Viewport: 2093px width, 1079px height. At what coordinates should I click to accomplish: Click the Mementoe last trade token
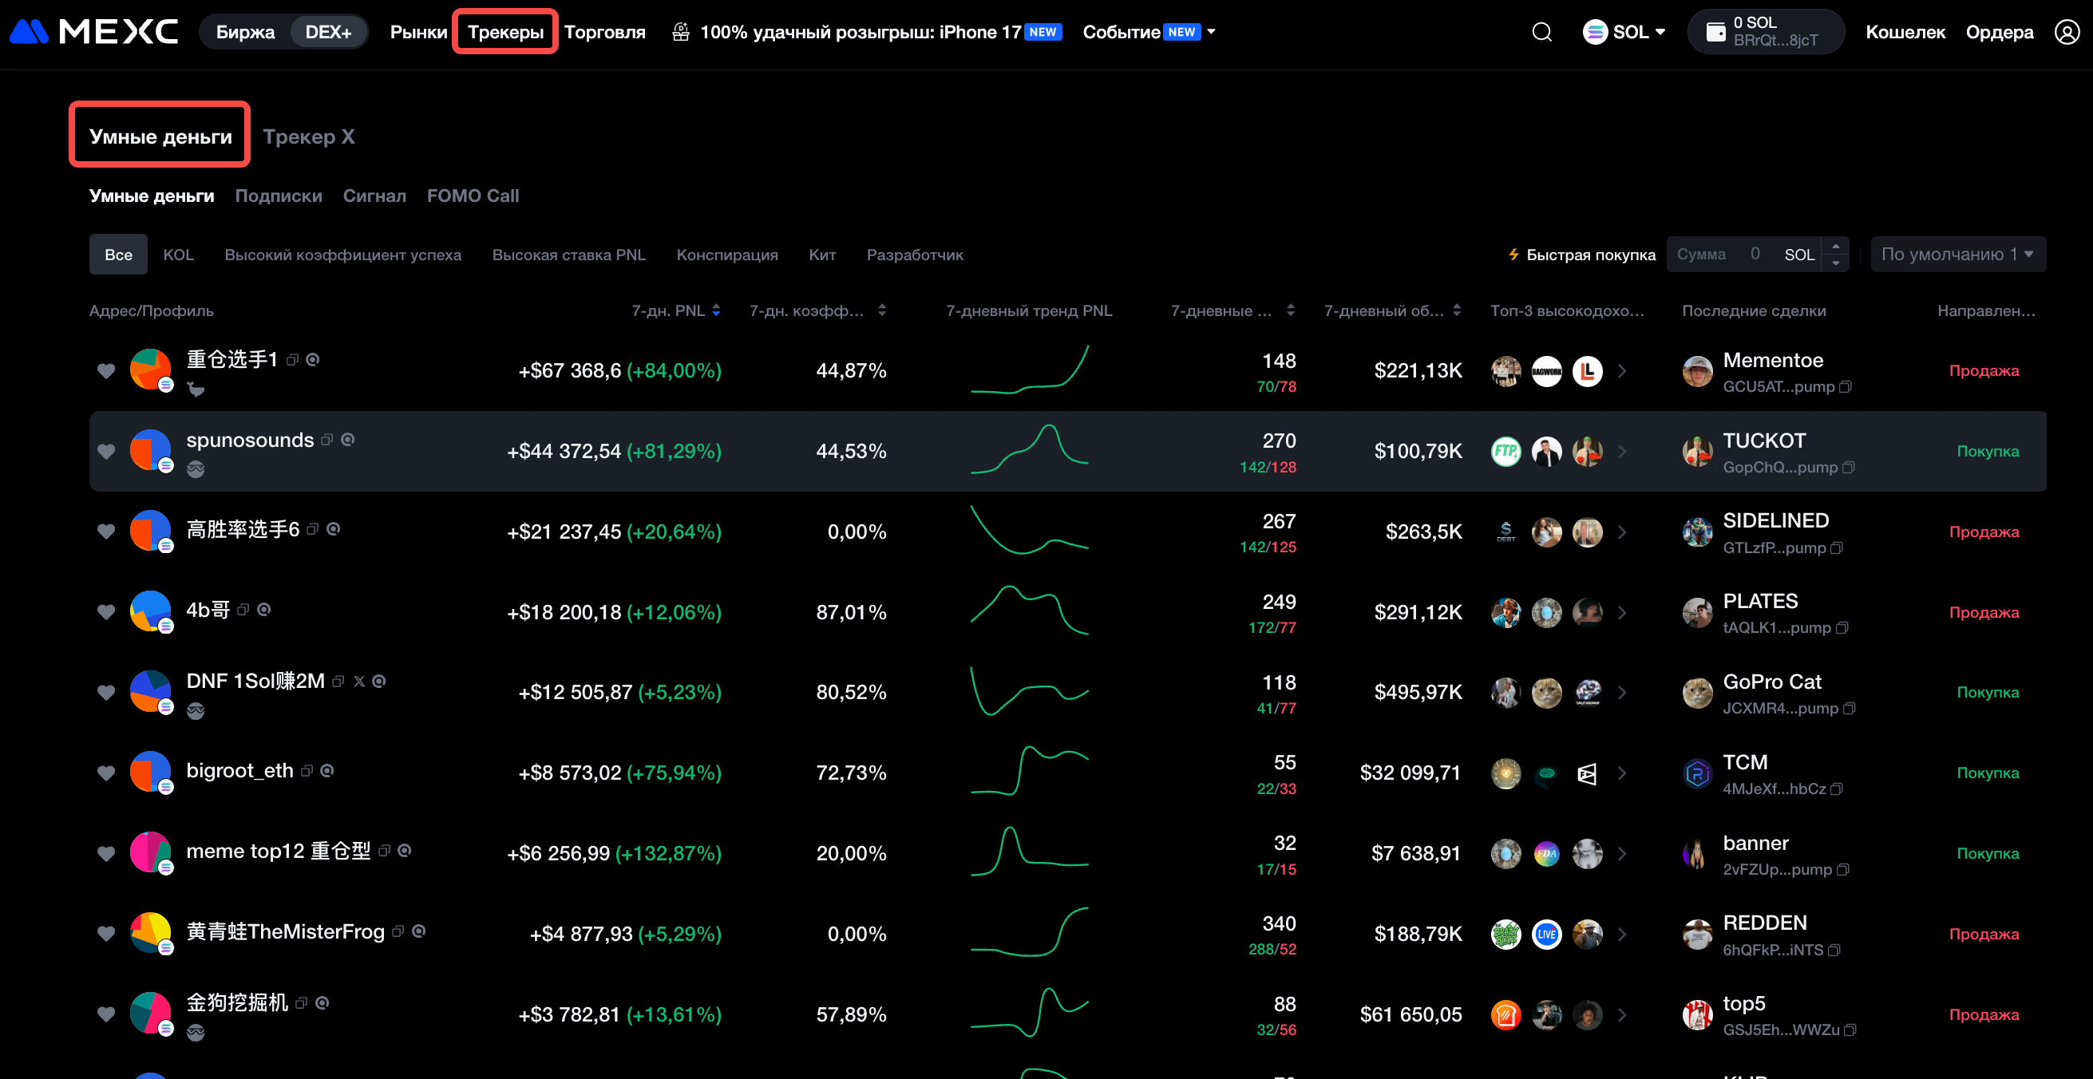(x=1772, y=360)
